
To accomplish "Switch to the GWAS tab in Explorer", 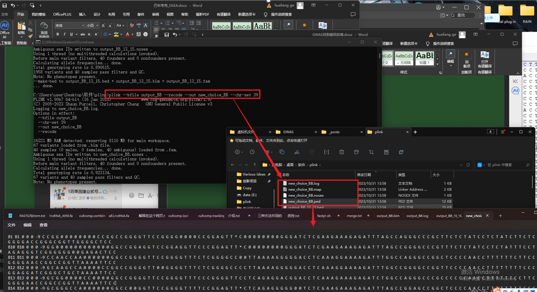I will 288,132.
